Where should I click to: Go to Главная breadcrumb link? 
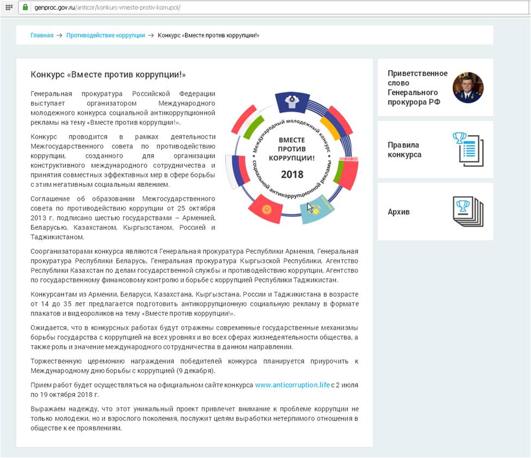[42, 35]
